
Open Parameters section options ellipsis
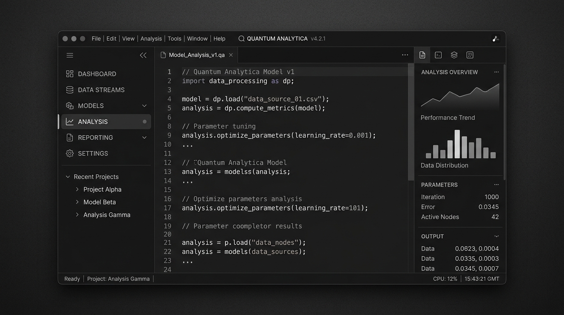(496, 185)
